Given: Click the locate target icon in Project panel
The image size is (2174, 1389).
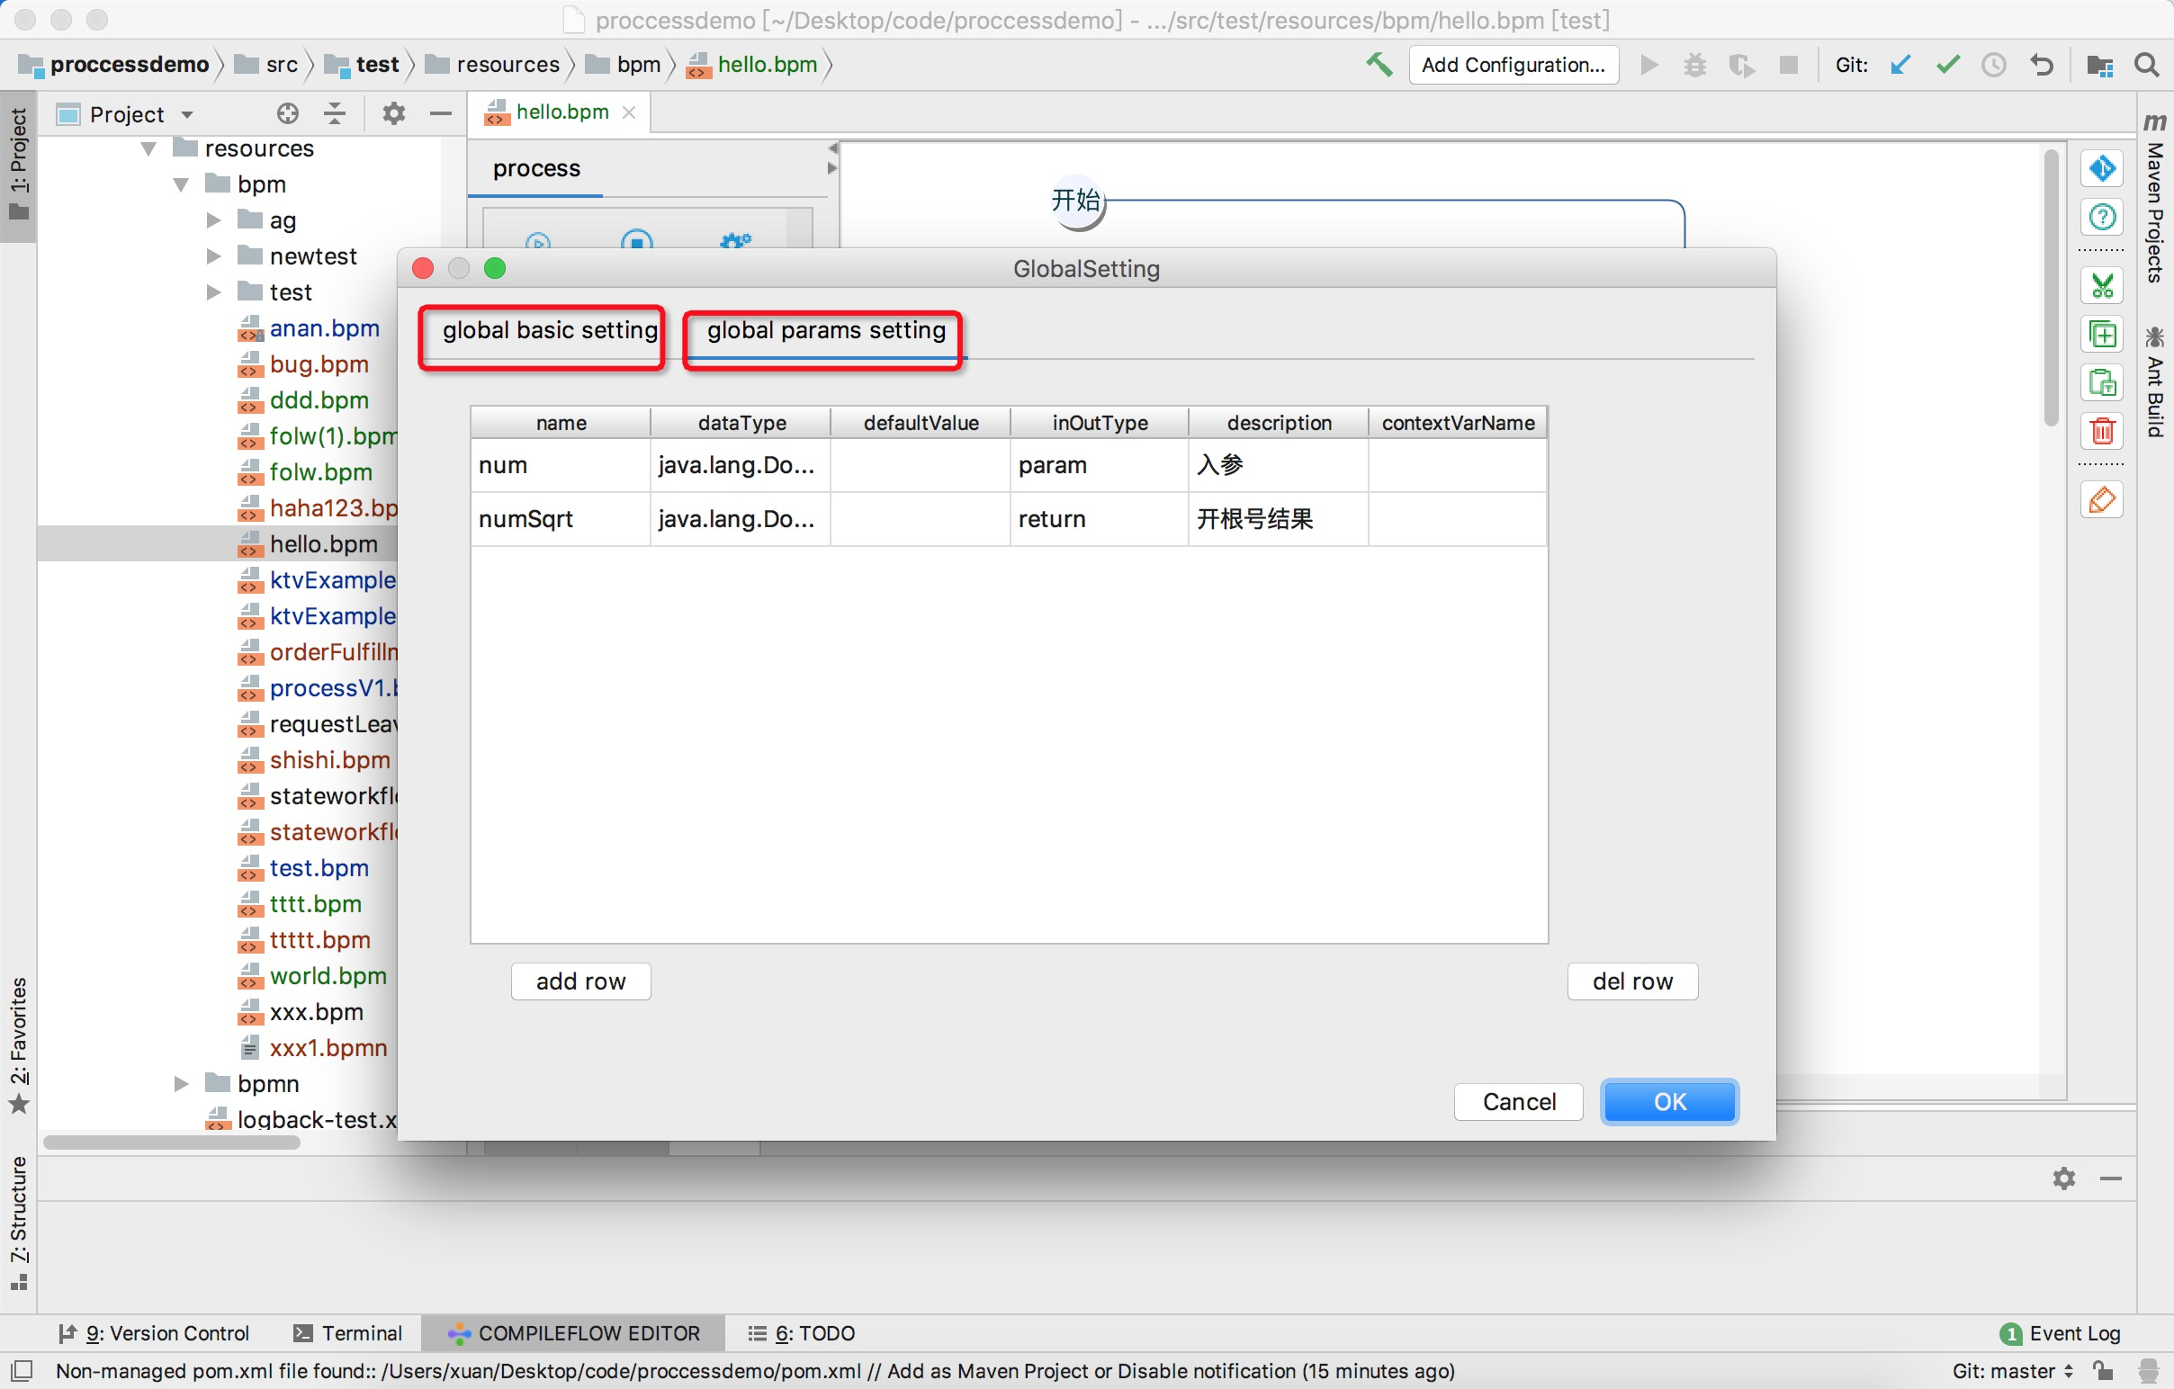Looking at the screenshot, I should (x=287, y=113).
